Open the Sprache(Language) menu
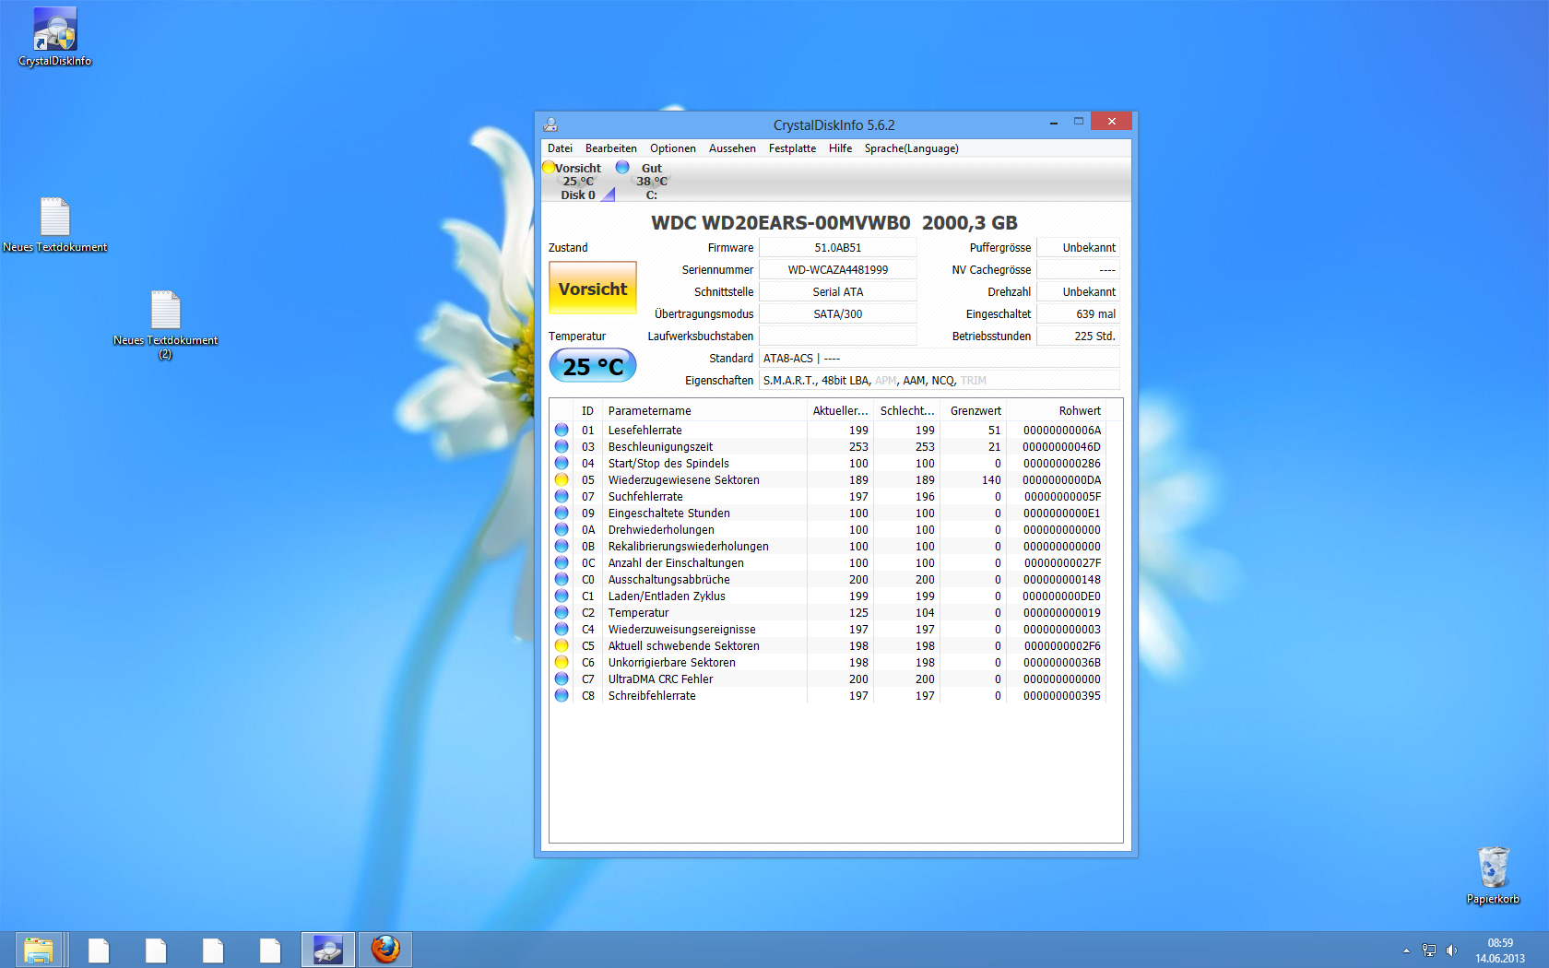The image size is (1549, 968). [x=911, y=148]
